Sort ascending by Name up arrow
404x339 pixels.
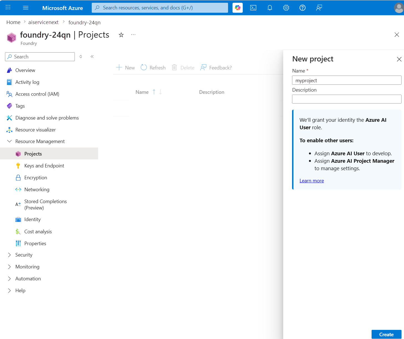pos(154,92)
